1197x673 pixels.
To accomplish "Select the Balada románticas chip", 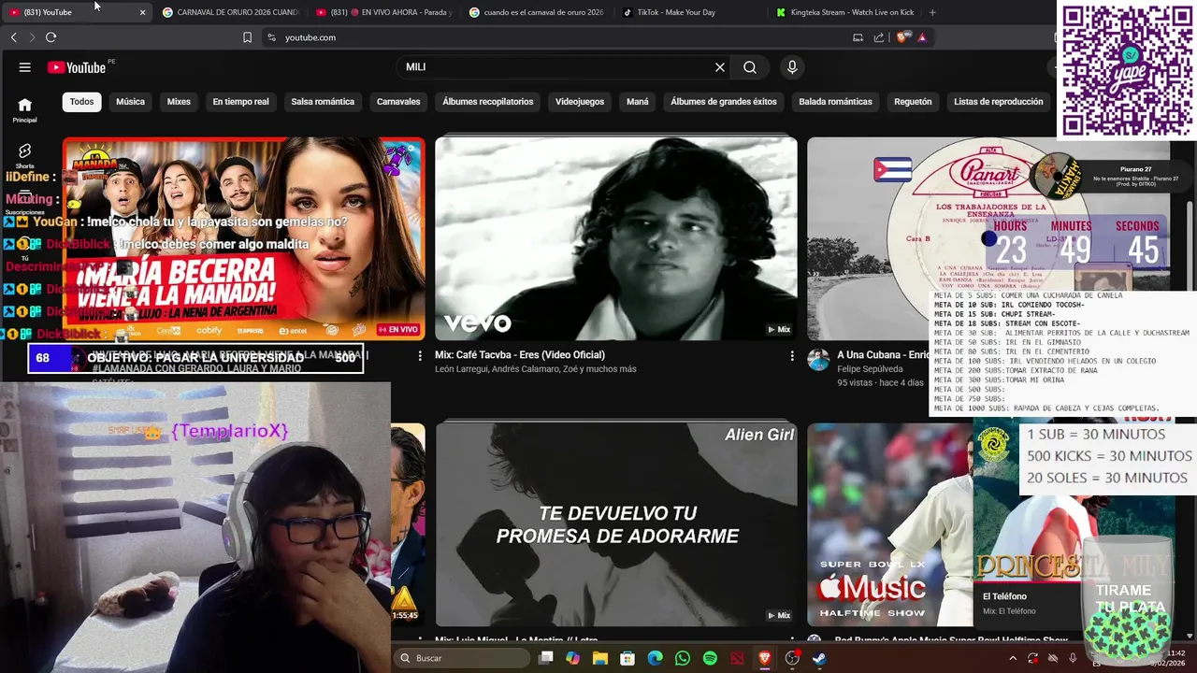I will pyautogui.click(x=835, y=102).
